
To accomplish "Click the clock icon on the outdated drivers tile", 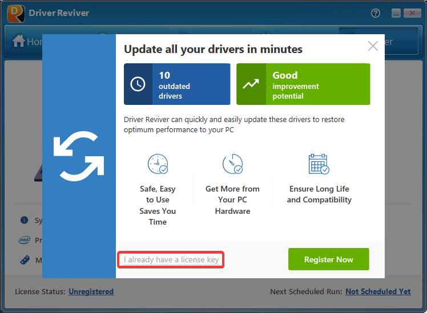I will point(138,84).
